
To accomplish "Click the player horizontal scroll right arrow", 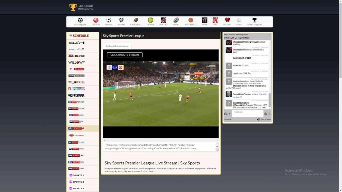I will coord(217,140).
